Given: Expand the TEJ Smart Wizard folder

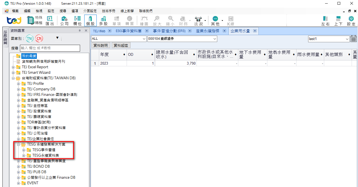Looking at the screenshot, I should (x=13, y=73).
